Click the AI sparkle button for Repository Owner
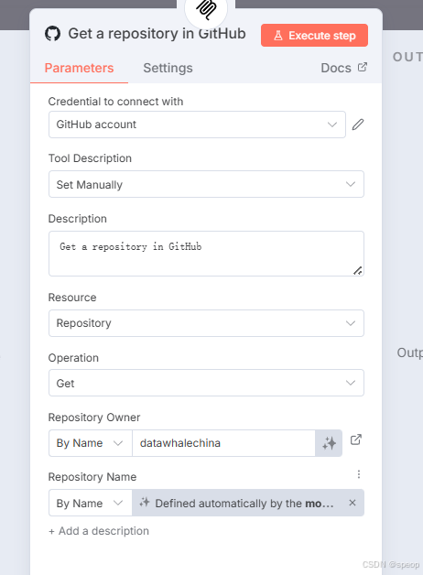The image size is (423, 575). tap(329, 443)
